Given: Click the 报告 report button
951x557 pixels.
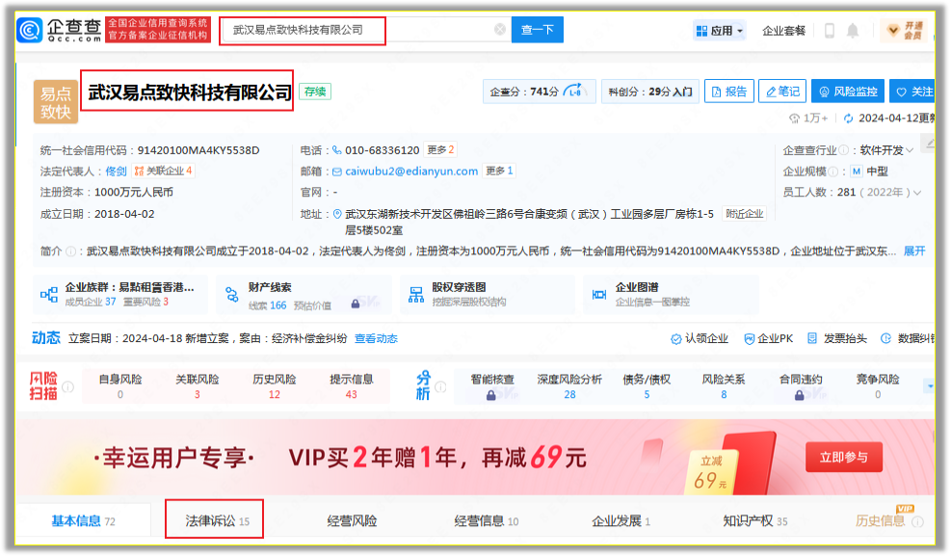Looking at the screenshot, I should tap(729, 92).
